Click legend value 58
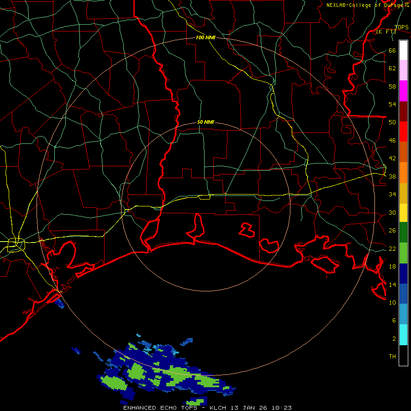 click(x=392, y=86)
